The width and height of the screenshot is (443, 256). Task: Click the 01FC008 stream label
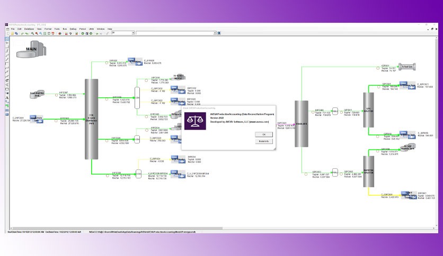pyautogui.click(x=117, y=173)
